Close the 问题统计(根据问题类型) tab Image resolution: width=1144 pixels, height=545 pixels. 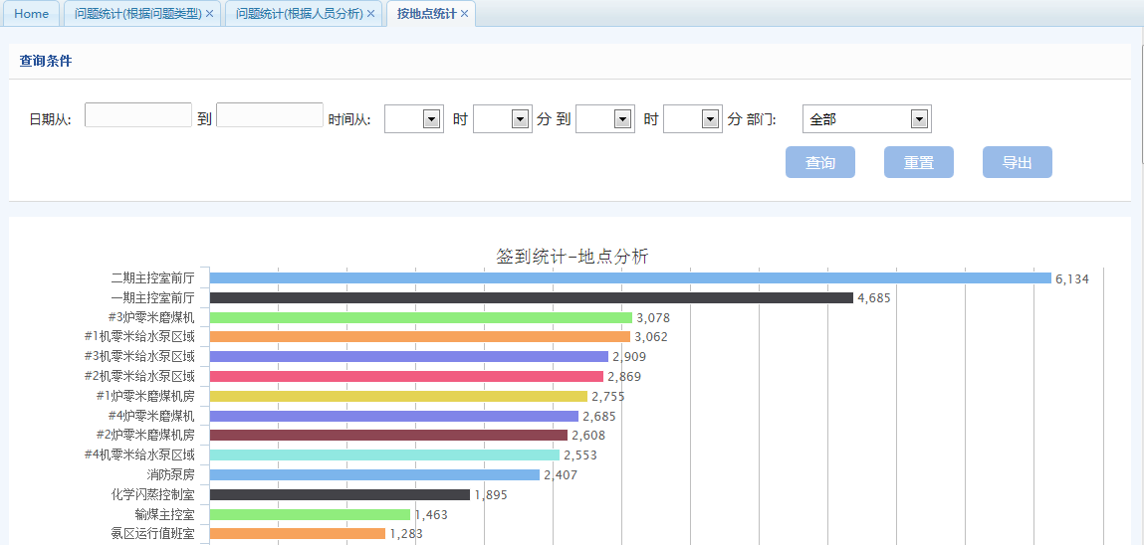tap(209, 14)
